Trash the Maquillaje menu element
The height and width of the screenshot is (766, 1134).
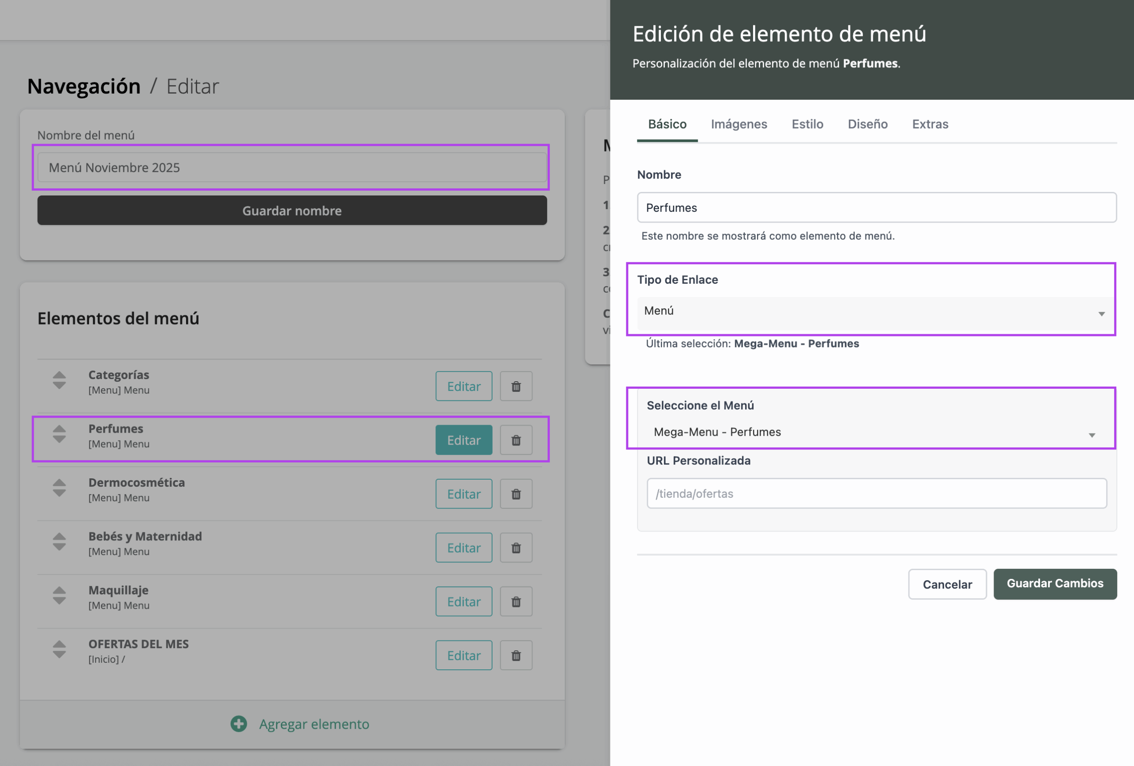click(516, 601)
